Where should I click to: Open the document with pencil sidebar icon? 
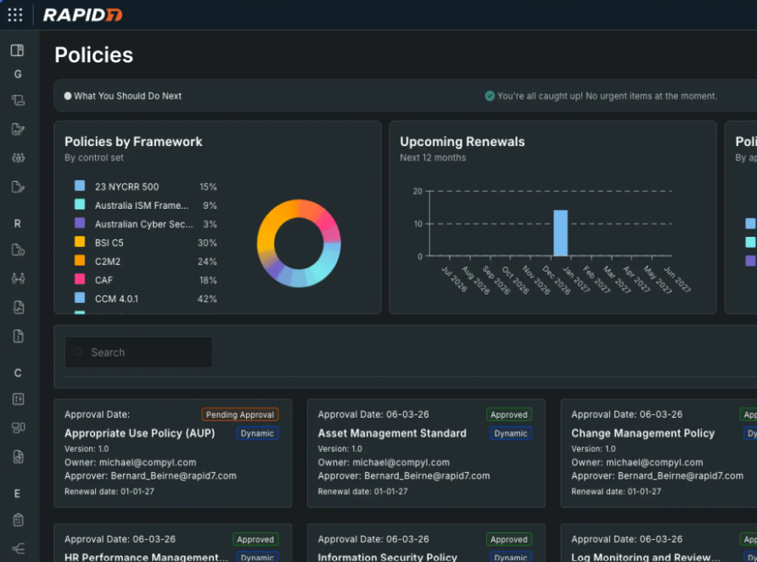18,187
